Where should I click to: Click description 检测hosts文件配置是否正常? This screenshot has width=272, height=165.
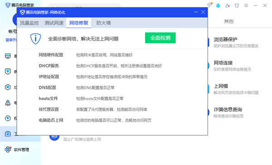pyautogui.click(x=100, y=99)
